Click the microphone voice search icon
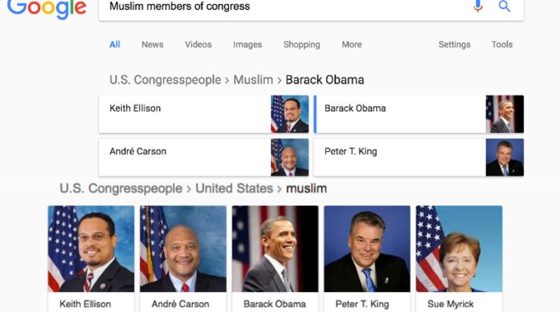This screenshot has width=560, height=312. (x=478, y=6)
